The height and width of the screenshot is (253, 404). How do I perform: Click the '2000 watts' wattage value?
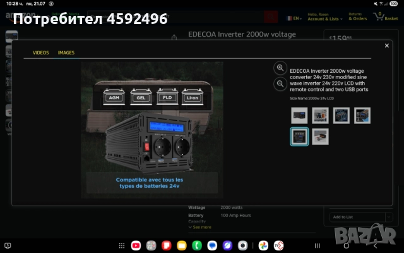click(232, 207)
